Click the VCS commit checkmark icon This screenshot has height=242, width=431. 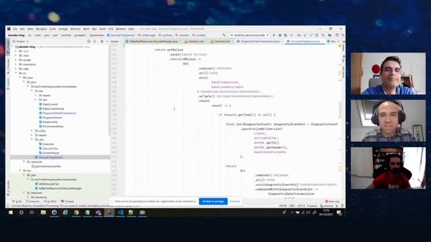coord(311,35)
